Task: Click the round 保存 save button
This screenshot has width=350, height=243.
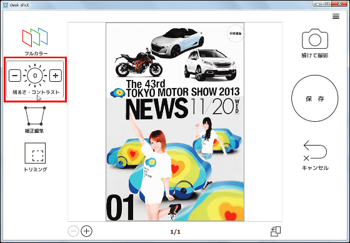Action: [315, 99]
